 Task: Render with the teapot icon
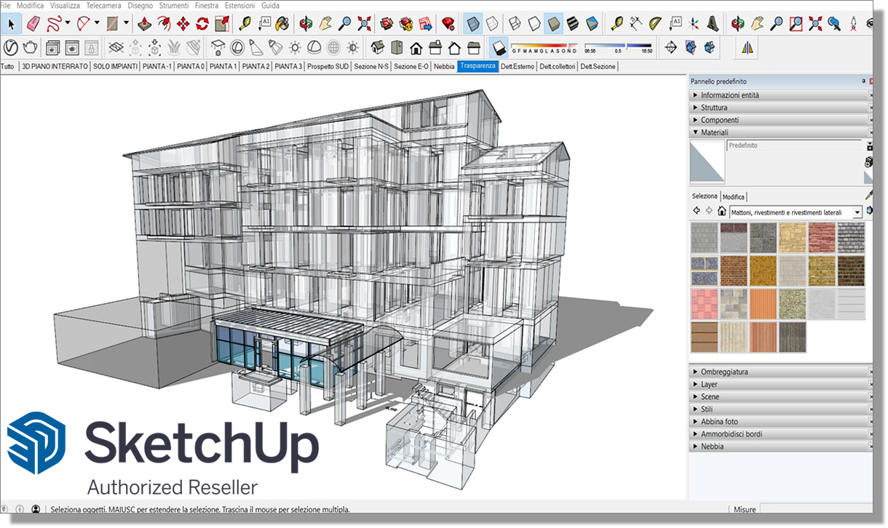click(30, 48)
